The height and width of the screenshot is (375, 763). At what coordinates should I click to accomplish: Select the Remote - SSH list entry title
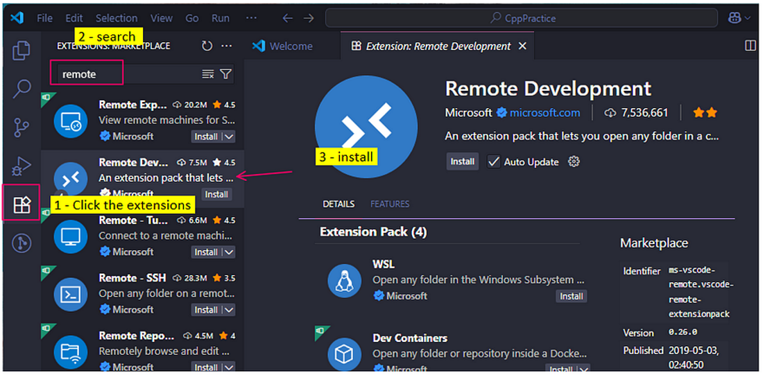(x=132, y=278)
